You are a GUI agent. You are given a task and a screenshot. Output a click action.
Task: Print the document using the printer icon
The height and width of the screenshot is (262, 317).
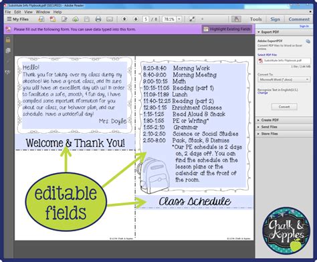pyautogui.click(x=98, y=19)
